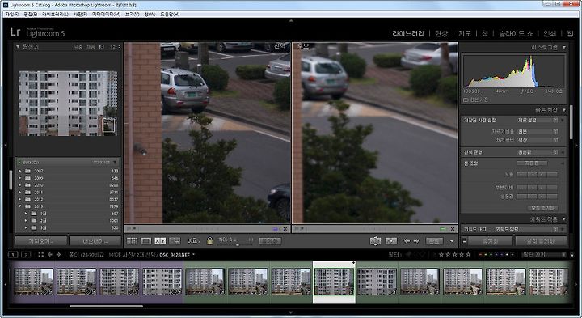The image size is (582, 318).
Task: Collapse the right panel group arrow
Action: 576,145
